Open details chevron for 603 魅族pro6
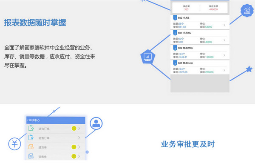This screenshot has width=255, height=163. tap(224, 70)
